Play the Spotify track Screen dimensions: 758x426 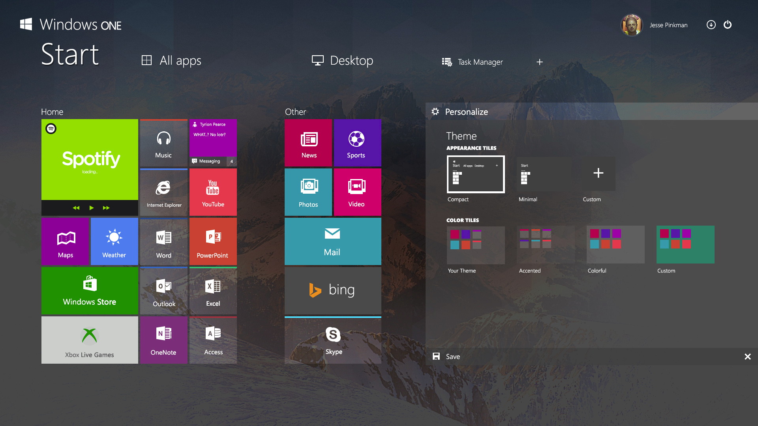click(92, 208)
